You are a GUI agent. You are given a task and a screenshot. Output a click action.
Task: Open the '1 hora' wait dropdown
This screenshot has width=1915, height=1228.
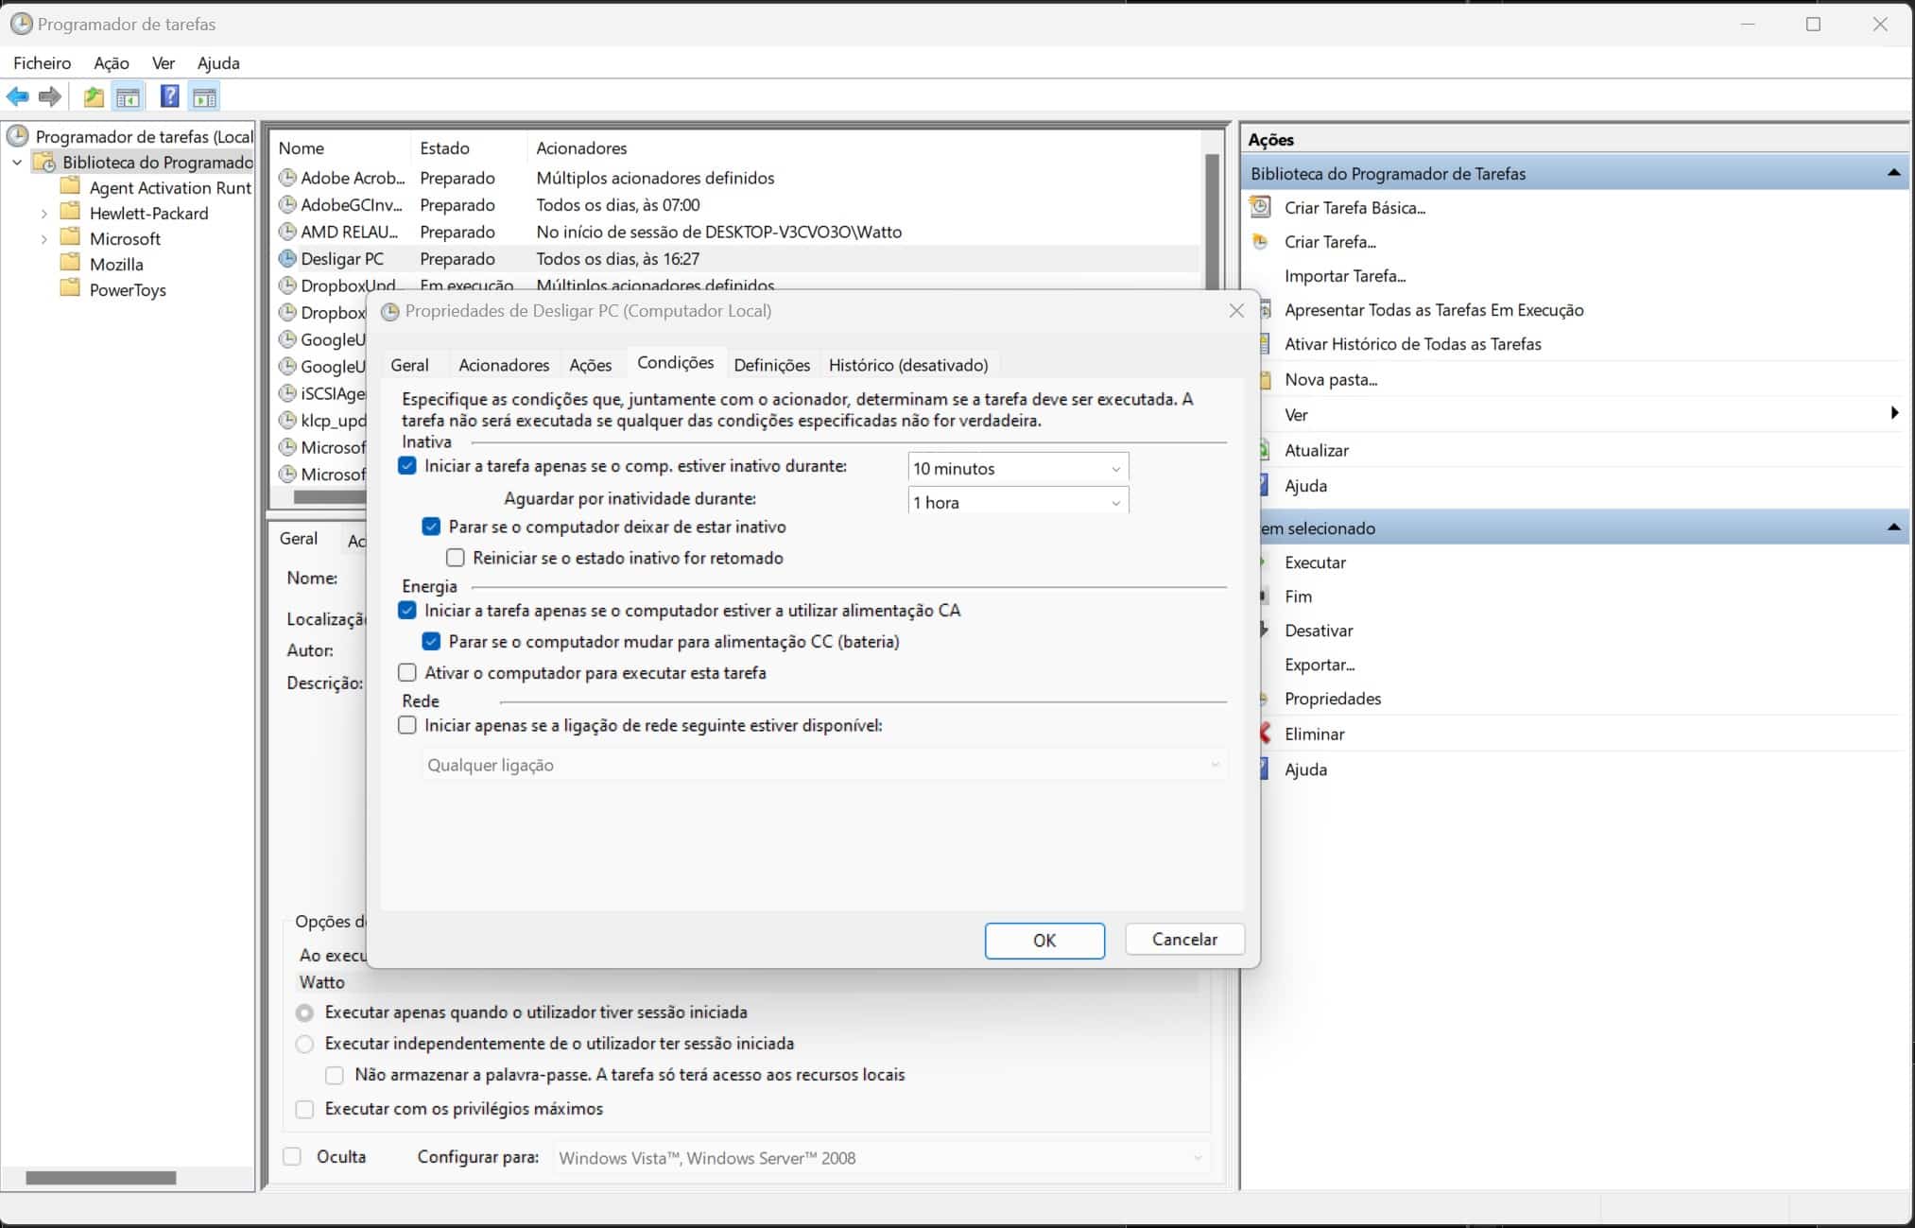pyautogui.click(x=1114, y=503)
